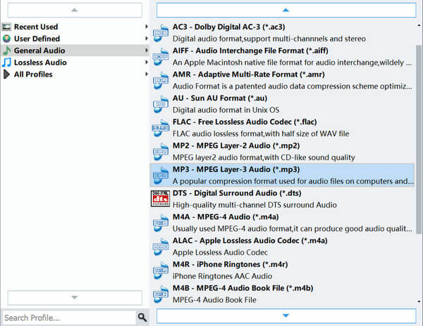Click the AMR format file icon
The height and width of the screenshot is (326, 423).
click(x=161, y=80)
